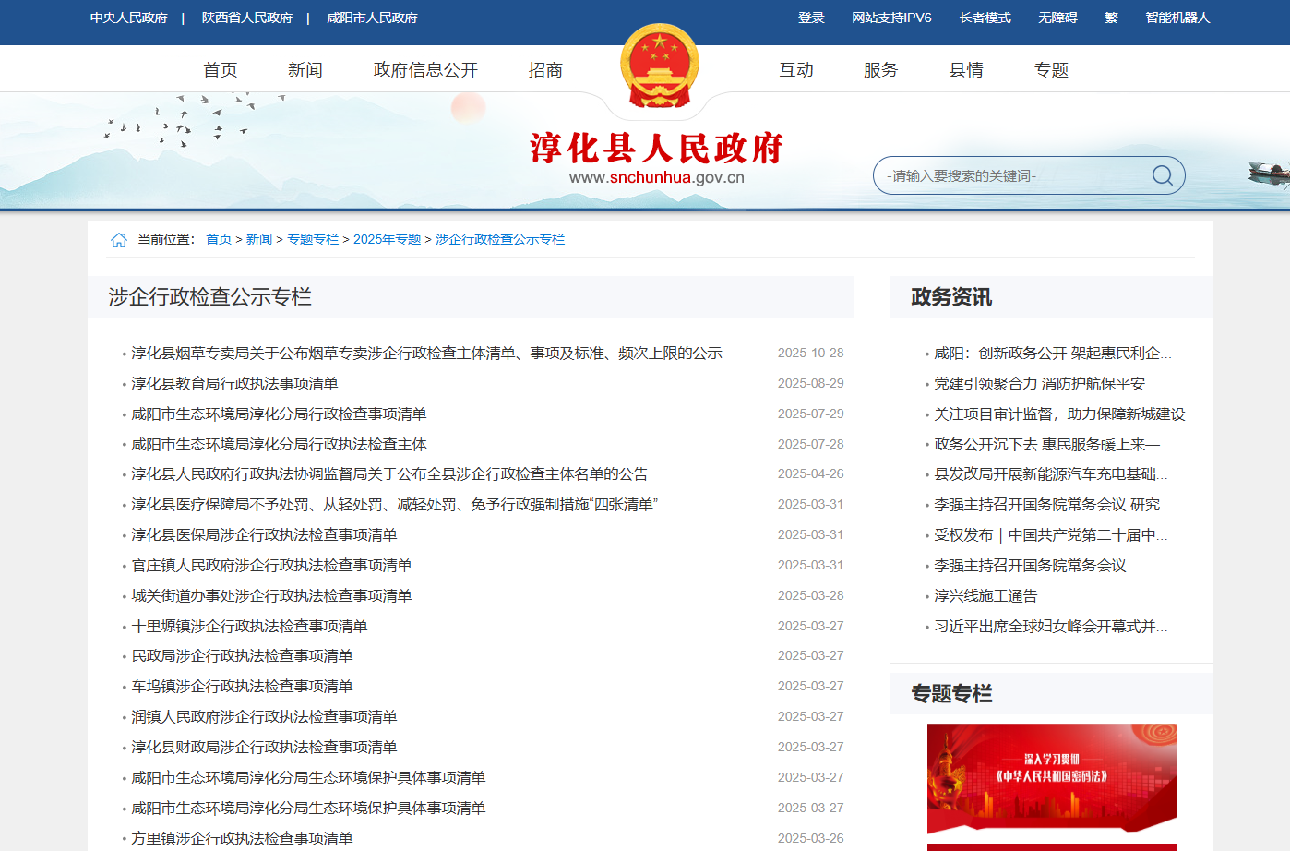The width and height of the screenshot is (1290, 851).
Task: Click the search magnifier icon
Action: coord(1162,175)
